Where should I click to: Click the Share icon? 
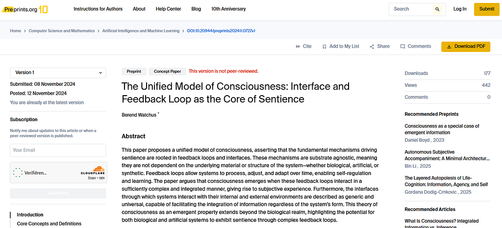372,47
